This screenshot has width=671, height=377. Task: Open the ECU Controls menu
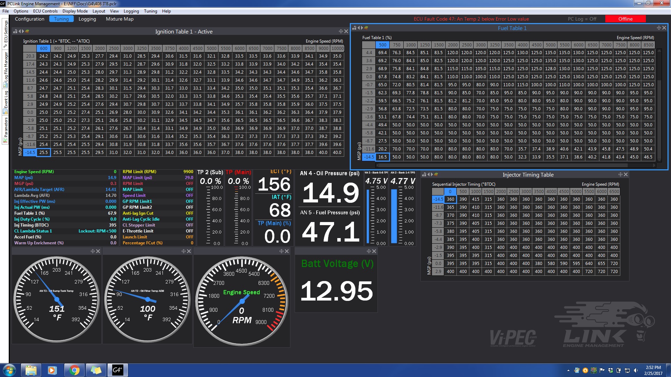tap(45, 11)
